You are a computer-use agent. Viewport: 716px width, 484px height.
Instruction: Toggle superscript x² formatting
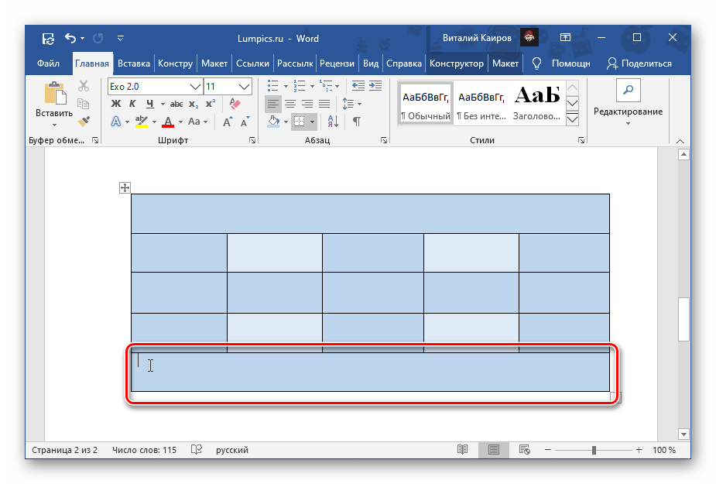[x=210, y=105]
